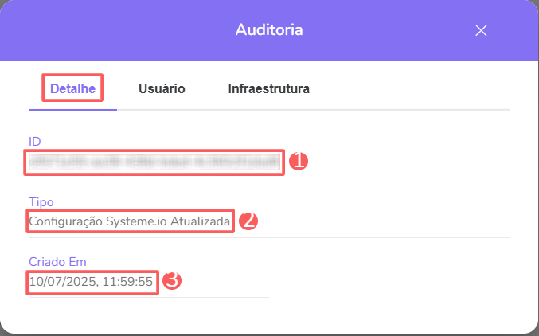Select the Infraestrutura tab
Screen dimensions: 539x336
pos(268,88)
